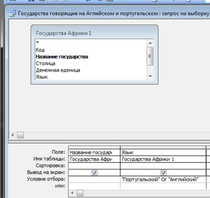Click left arrow of grid horizontal scrollbar

(73, 193)
